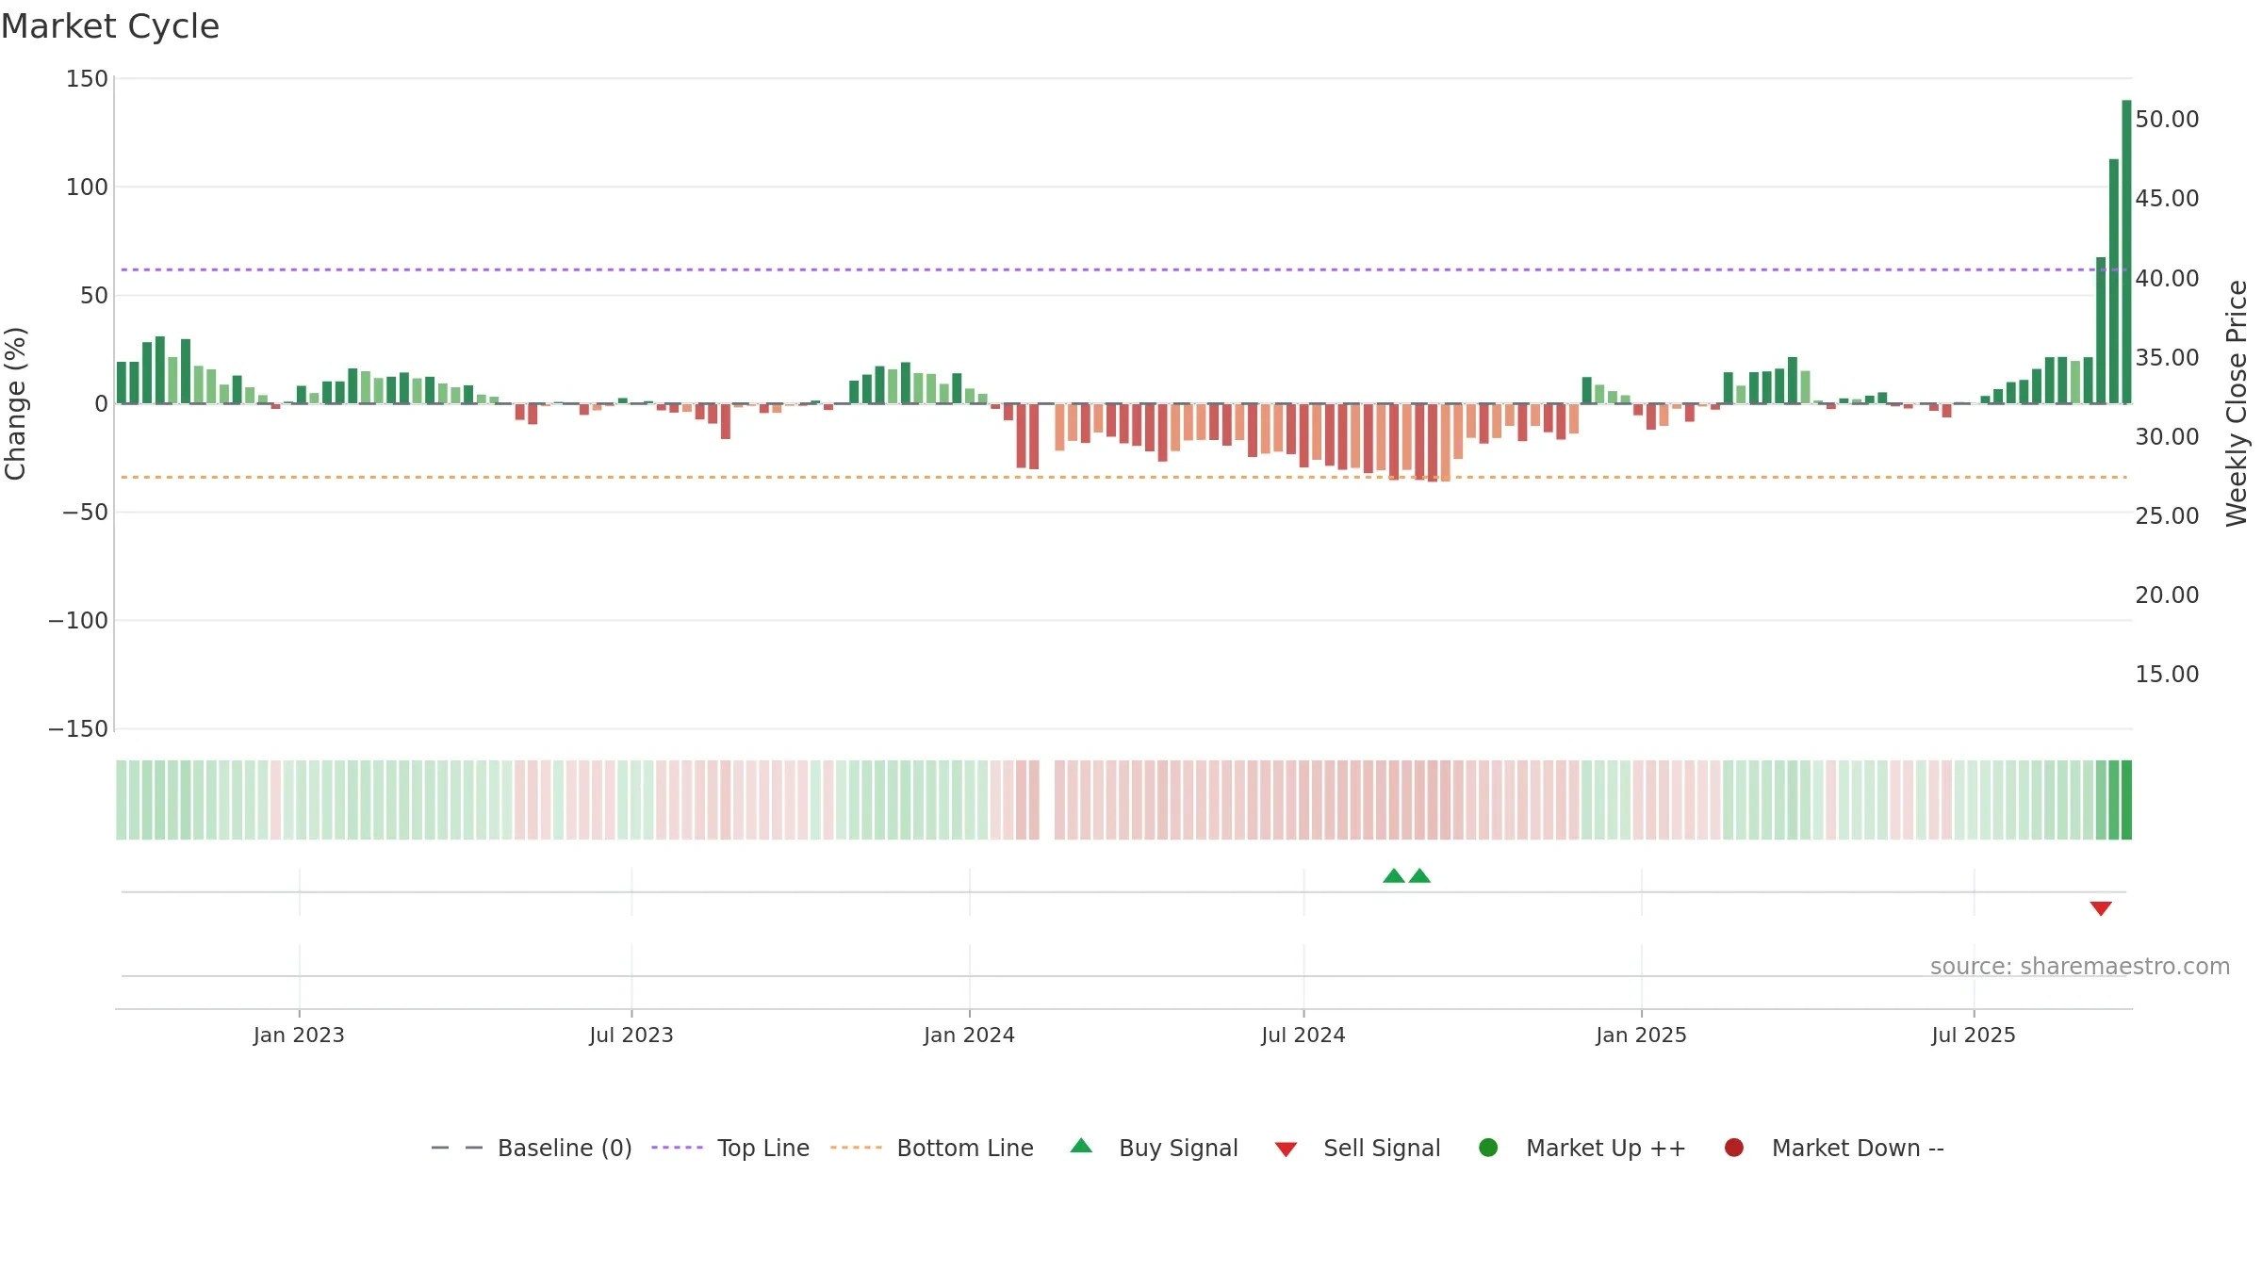Click the Change (%) y-axis title

[x=15, y=403]
